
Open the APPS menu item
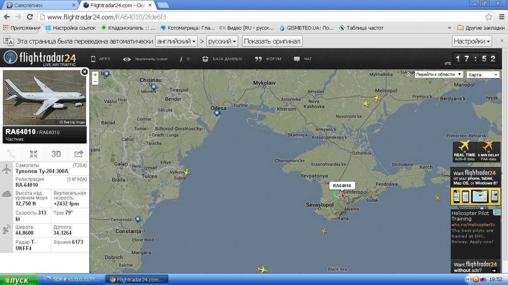[100, 59]
